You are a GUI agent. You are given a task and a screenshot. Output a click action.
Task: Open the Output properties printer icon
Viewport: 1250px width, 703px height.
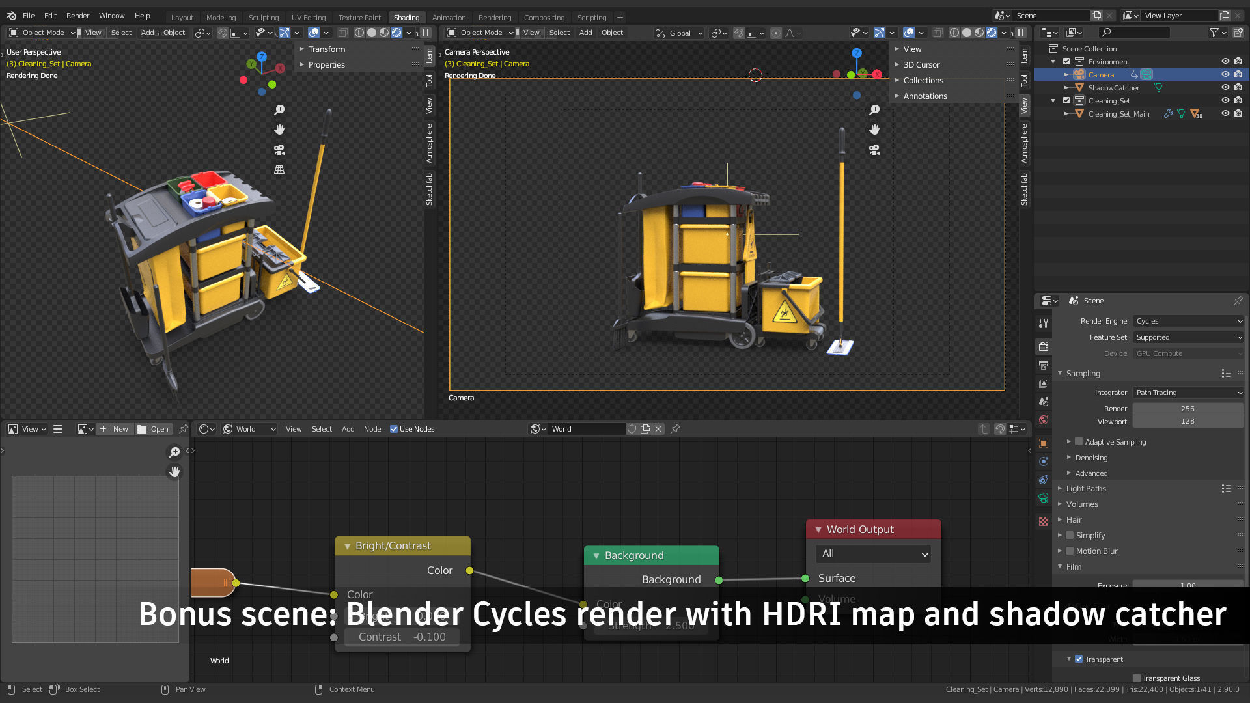pyautogui.click(x=1044, y=365)
